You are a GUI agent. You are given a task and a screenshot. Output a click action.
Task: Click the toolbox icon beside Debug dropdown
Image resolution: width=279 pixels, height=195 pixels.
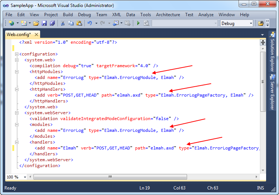coord(261,23)
